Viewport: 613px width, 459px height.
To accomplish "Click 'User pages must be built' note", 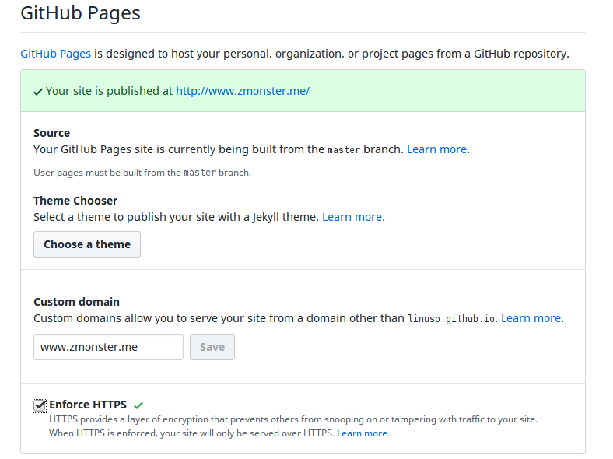I will coord(142,173).
